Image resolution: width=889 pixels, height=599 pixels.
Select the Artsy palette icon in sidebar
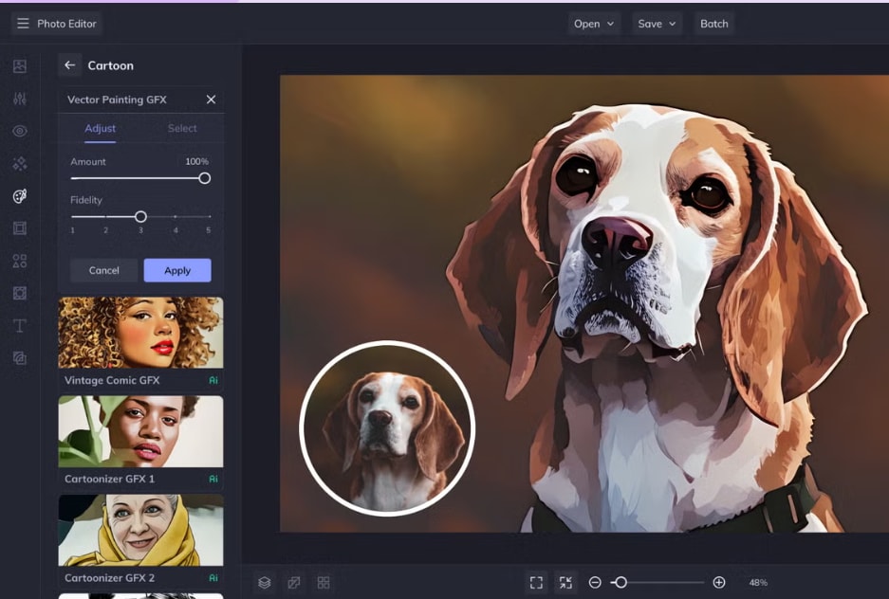[x=20, y=196]
